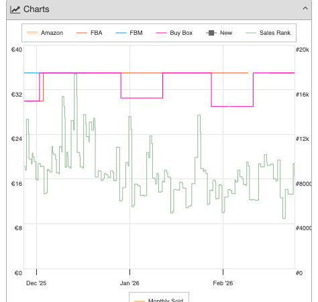Image resolution: width=318 pixels, height=302 pixels.
Task: Click the green Sales Rank legend swatch
Action: pos(251,33)
